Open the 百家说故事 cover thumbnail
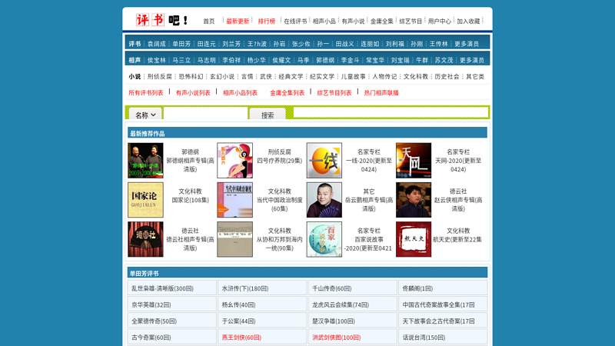 (324, 239)
